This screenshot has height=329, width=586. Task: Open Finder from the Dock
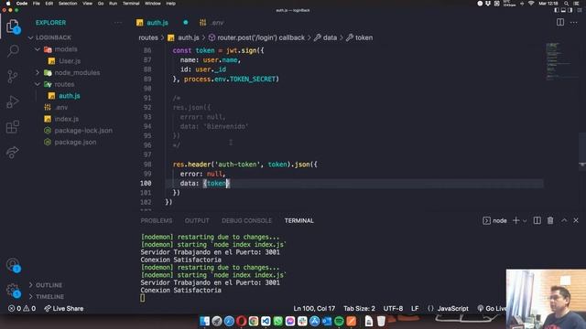pos(204,321)
